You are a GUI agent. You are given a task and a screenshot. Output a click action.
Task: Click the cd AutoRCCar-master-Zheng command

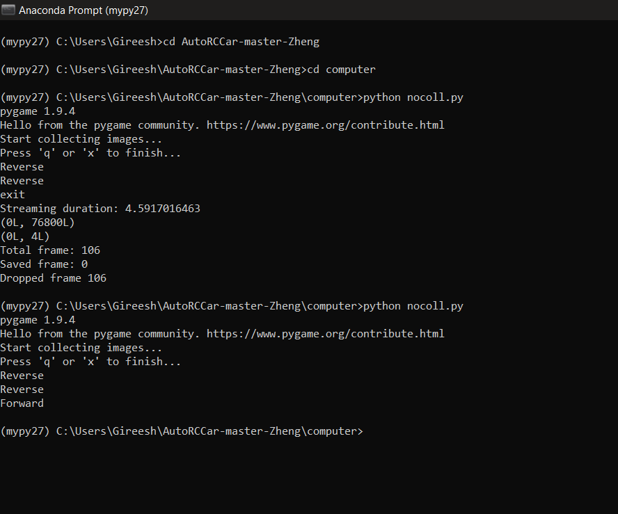(242, 41)
